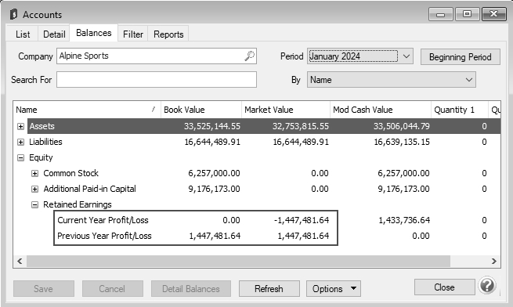Click the Cancel button

(112, 289)
